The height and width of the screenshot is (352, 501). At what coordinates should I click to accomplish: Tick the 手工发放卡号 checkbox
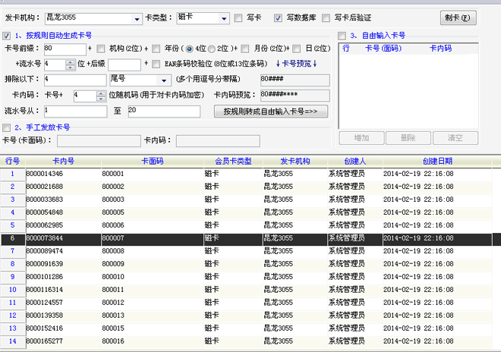[6, 127]
